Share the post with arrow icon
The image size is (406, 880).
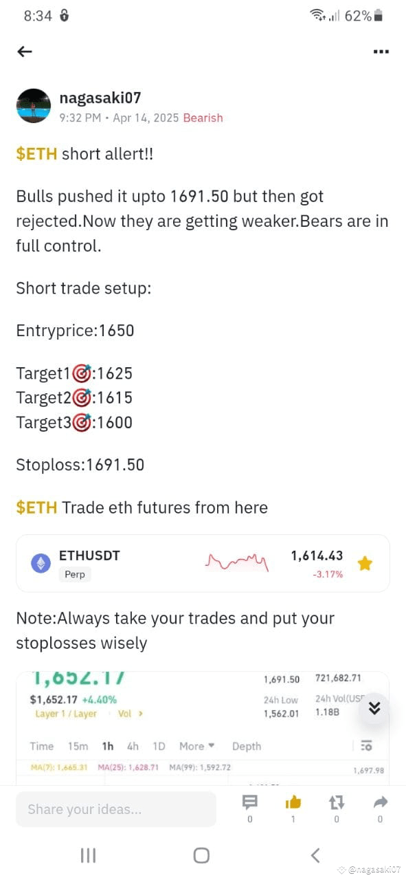[381, 802]
